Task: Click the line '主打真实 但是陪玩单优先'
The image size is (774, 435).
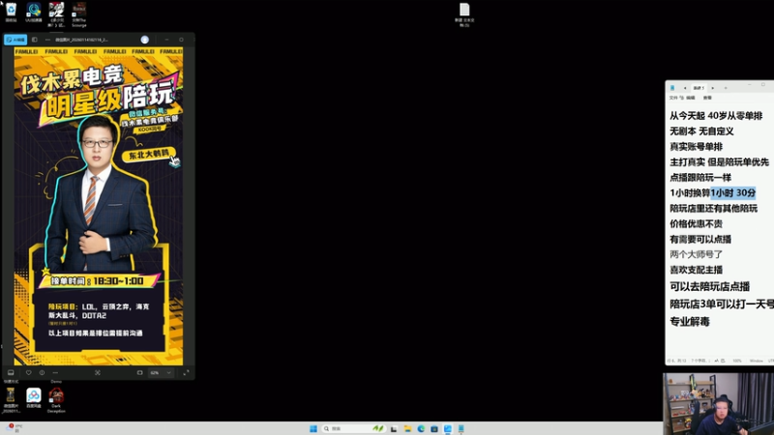Action: point(719,161)
